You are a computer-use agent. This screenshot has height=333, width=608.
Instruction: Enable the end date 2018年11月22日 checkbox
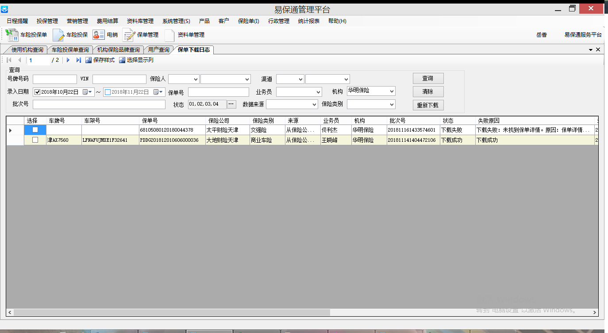pos(108,92)
